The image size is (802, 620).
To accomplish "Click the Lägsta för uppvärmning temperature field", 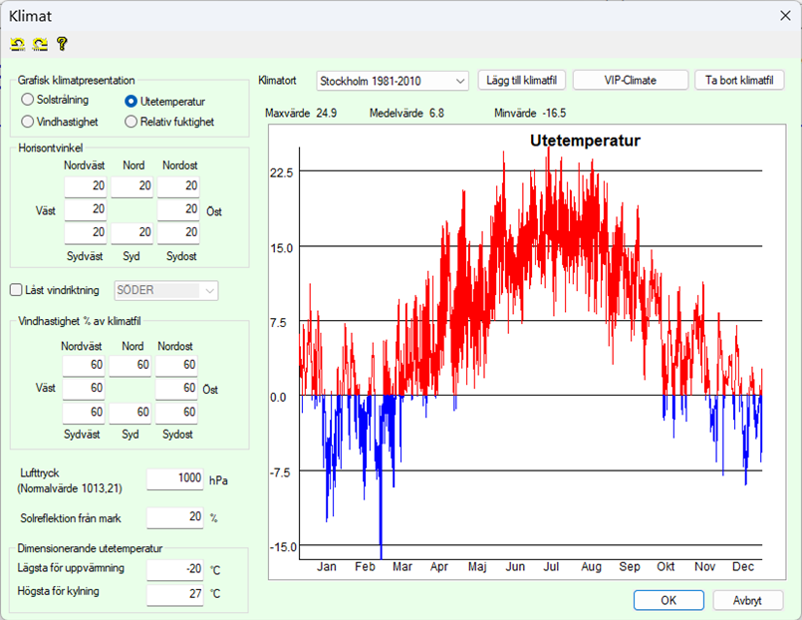I will (174, 570).
